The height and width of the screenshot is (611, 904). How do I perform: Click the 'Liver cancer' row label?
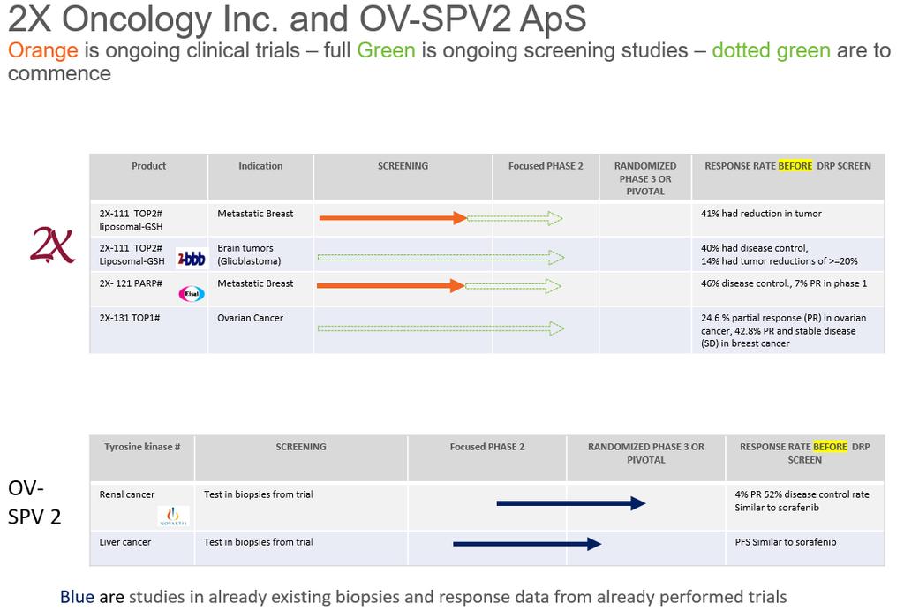click(x=125, y=542)
